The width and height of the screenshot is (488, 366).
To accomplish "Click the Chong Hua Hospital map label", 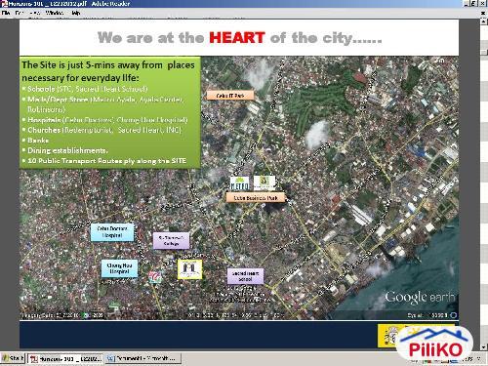I will coord(119,268).
